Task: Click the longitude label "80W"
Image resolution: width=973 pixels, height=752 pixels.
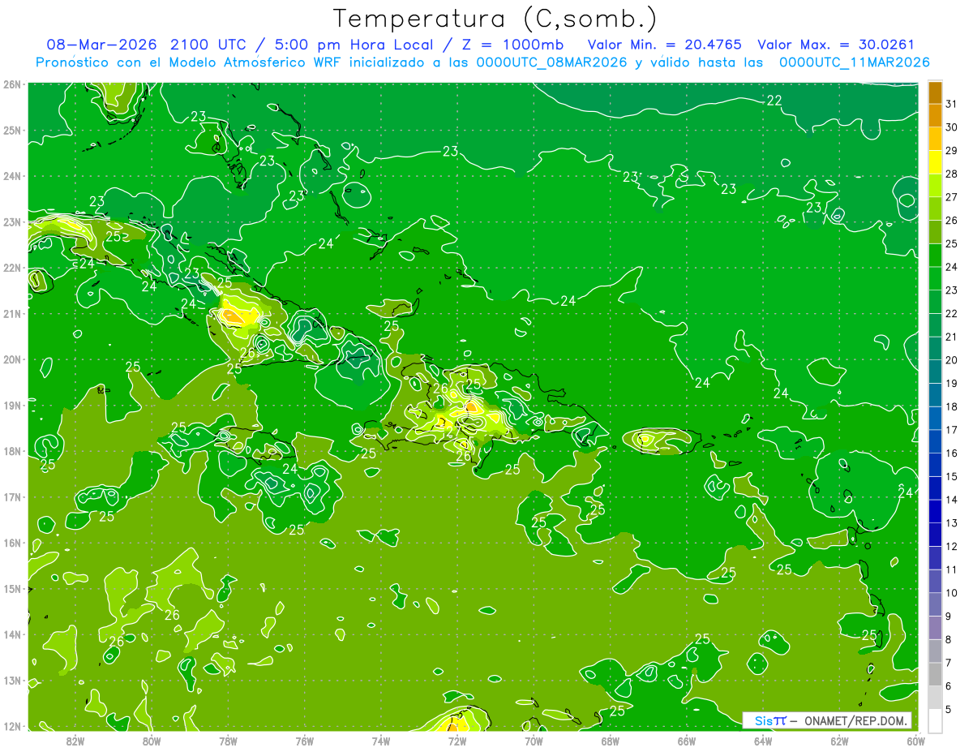Action: [152, 741]
